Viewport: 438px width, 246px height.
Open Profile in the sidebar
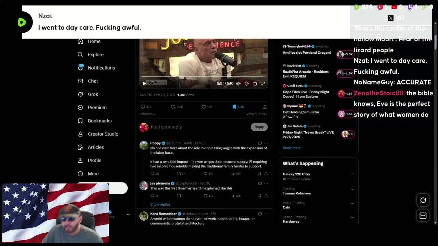[89, 160]
